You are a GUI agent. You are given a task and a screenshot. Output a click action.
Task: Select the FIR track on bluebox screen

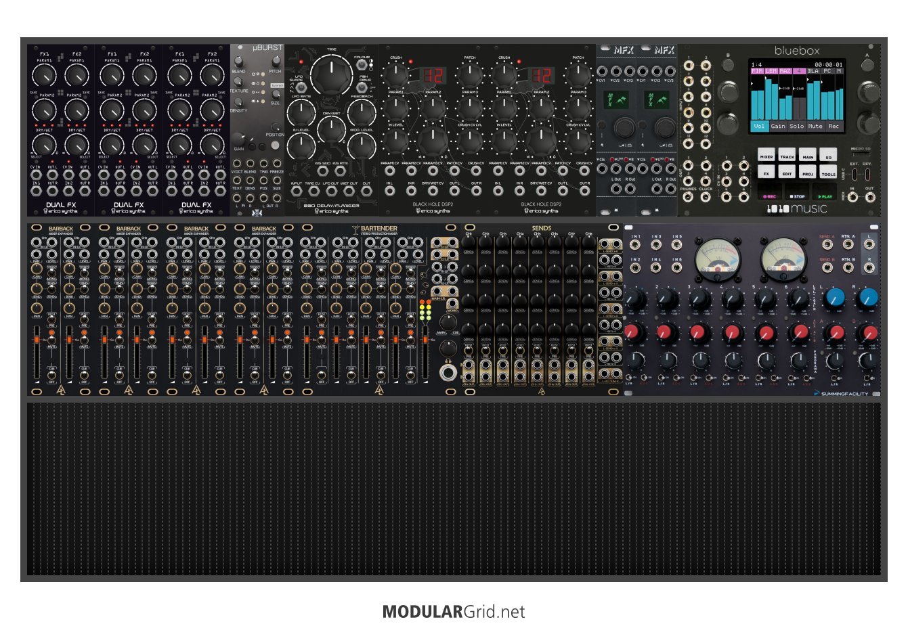pos(756,70)
